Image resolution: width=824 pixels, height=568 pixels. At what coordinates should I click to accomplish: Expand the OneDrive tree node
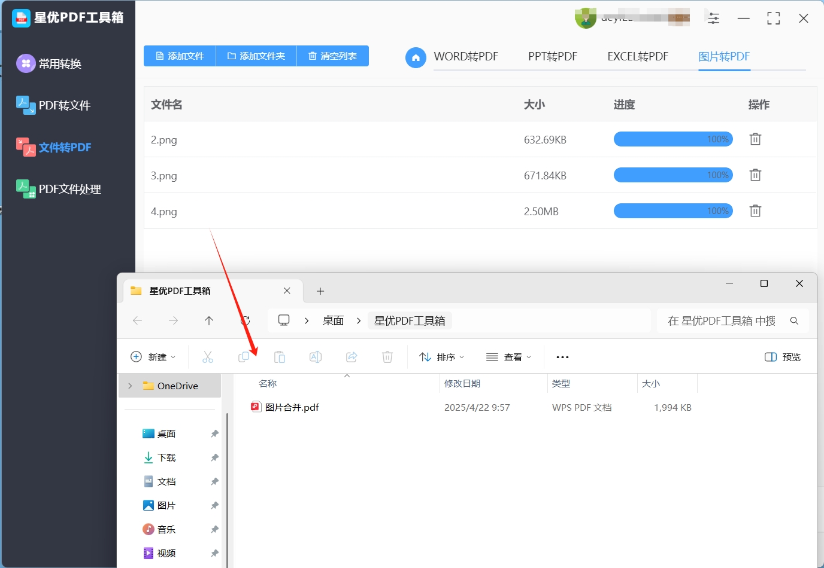tap(130, 386)
